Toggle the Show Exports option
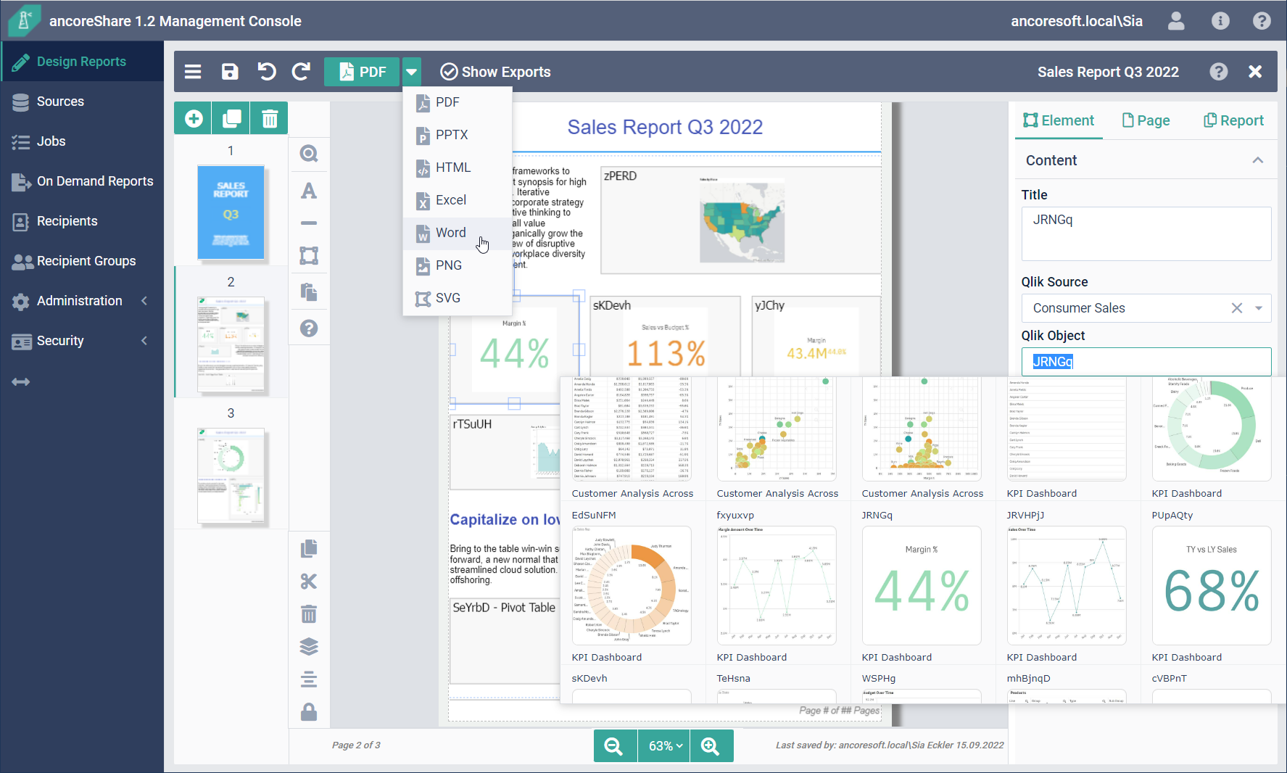The width and height of the screenshot is (1287, 773). tap(496, 72)
